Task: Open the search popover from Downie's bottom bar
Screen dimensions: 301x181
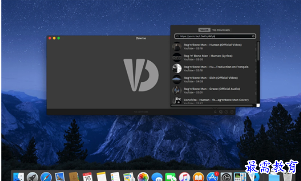Action: [215, 112]
